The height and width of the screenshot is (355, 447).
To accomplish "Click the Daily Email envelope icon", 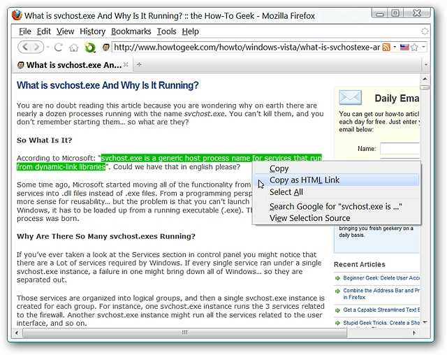I will (x=350, y=98).
